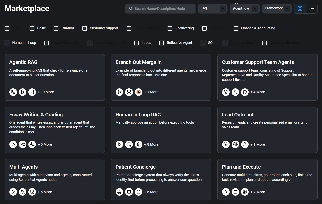Open Customer Support Team Agents template title
The height and width of the screenshot is (204, 322).
[x=258, y=62]
